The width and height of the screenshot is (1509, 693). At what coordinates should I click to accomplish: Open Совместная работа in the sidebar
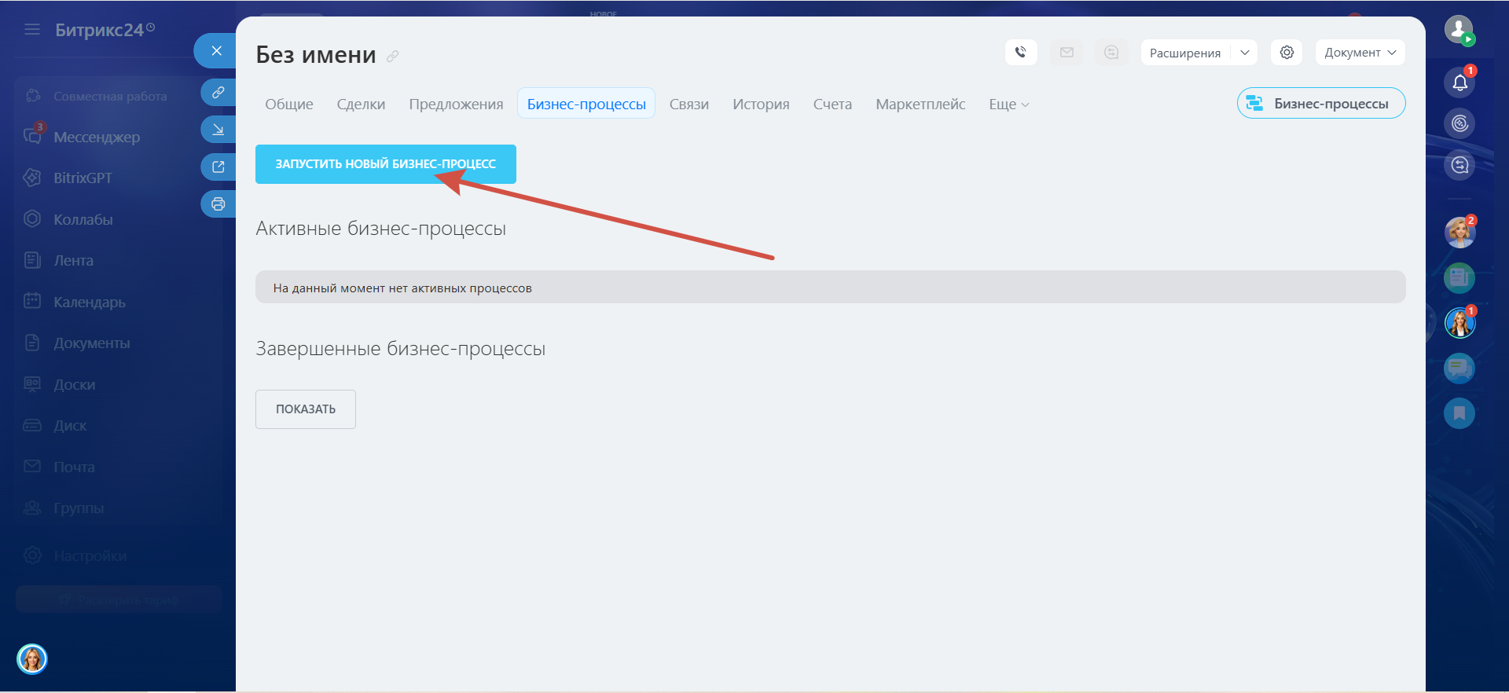point(110,96)
